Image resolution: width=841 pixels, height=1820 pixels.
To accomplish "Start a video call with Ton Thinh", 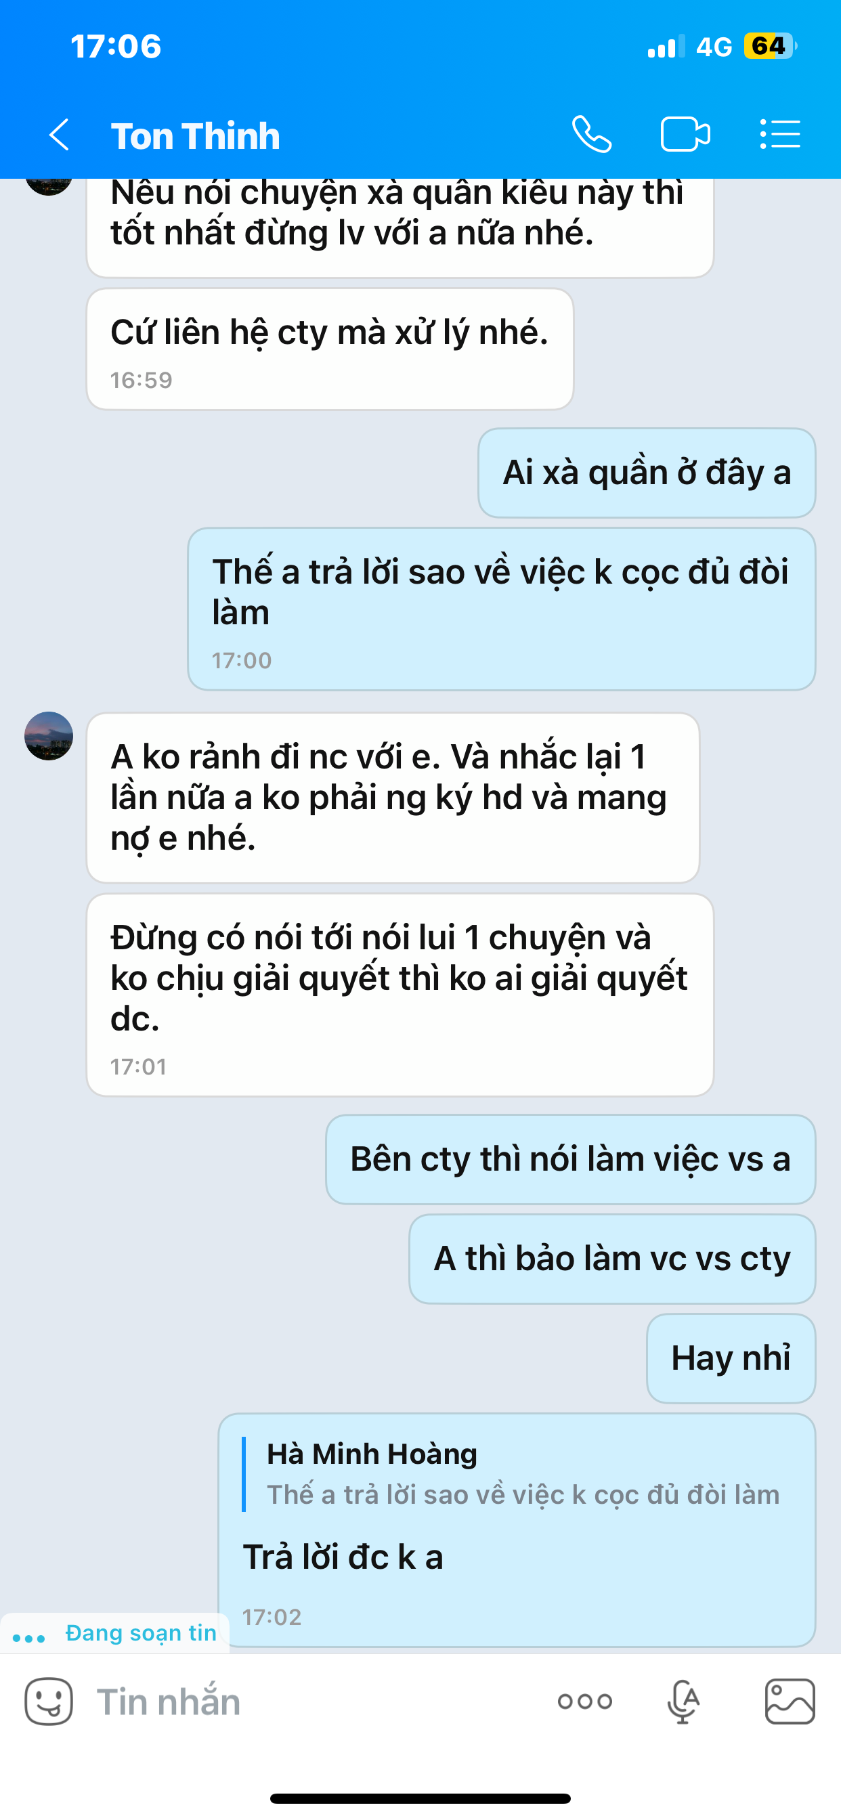I will click(685, 134).
